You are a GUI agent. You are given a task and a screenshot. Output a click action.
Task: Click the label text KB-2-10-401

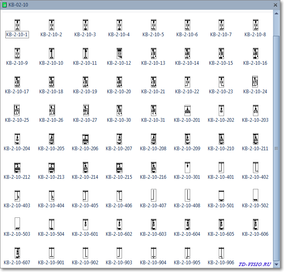click(221, 177)
